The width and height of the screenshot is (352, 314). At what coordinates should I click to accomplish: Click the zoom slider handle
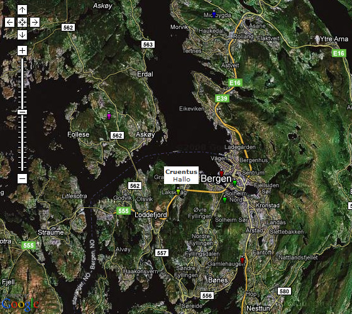pos(22,112)
